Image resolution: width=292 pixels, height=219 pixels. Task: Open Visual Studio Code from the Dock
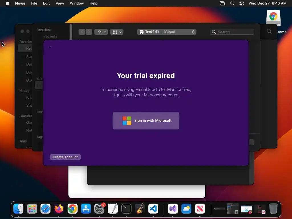point(153,208)
